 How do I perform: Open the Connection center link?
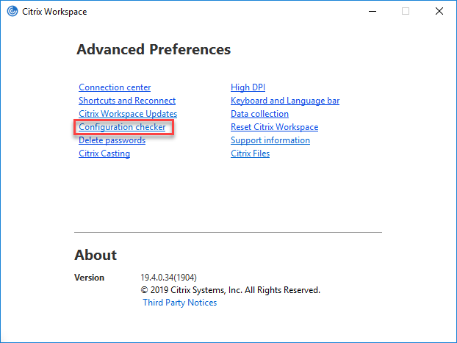115,87
